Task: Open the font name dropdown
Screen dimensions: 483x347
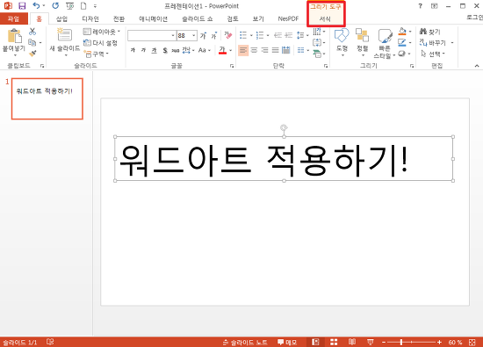Action: (x=173, y=36)
